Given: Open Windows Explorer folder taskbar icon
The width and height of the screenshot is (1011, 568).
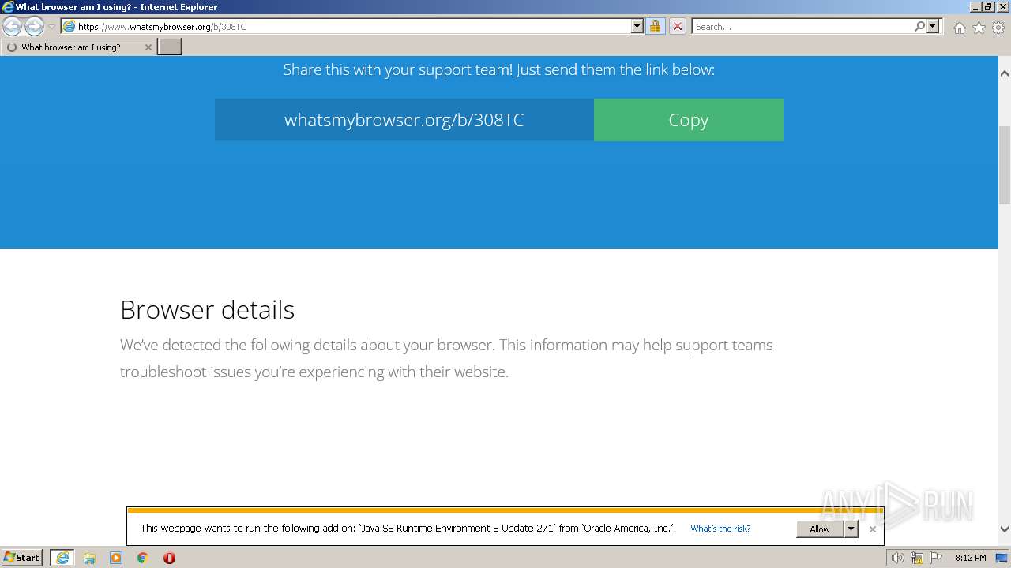Looking at the screenshot, I should click(x=89, y=558).
